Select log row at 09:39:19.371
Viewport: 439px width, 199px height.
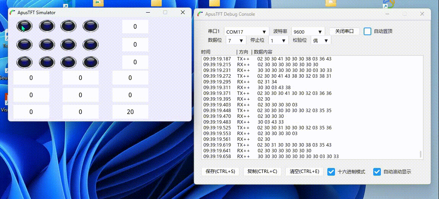click(x=310, y=93)
